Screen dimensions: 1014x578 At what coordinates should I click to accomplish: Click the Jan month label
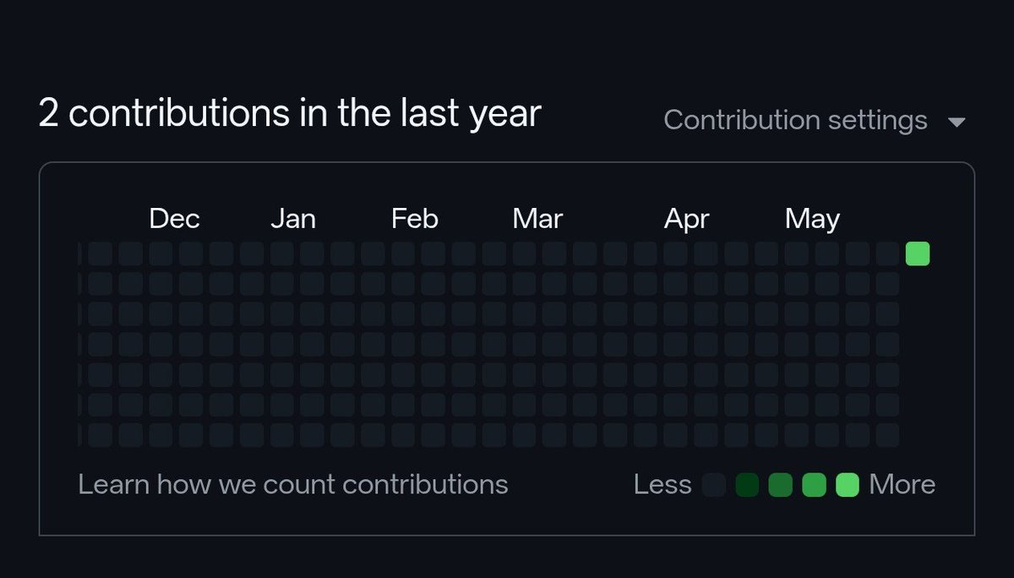[293, 219]
